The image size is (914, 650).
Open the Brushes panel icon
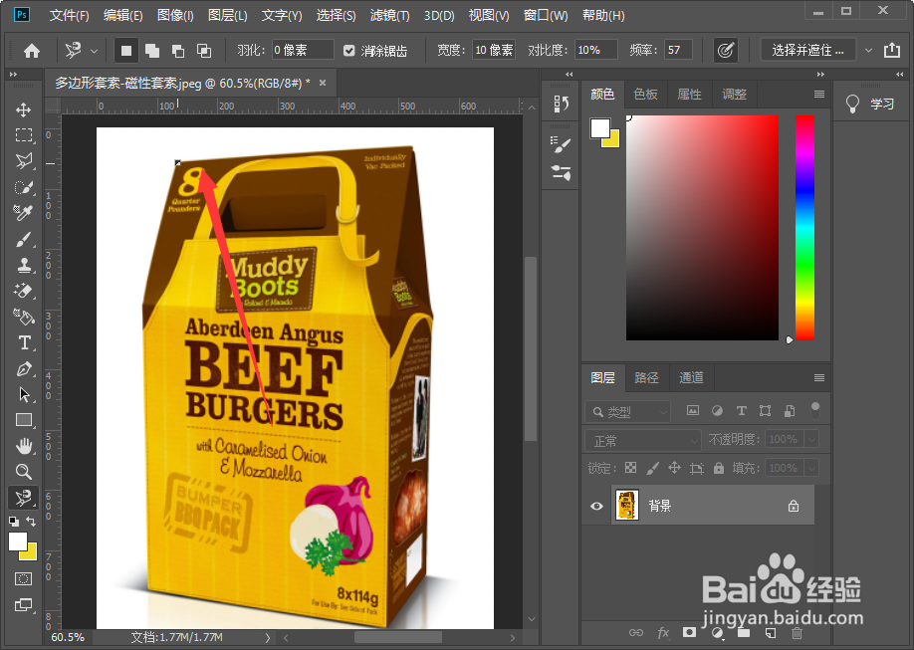pos(561,172)
